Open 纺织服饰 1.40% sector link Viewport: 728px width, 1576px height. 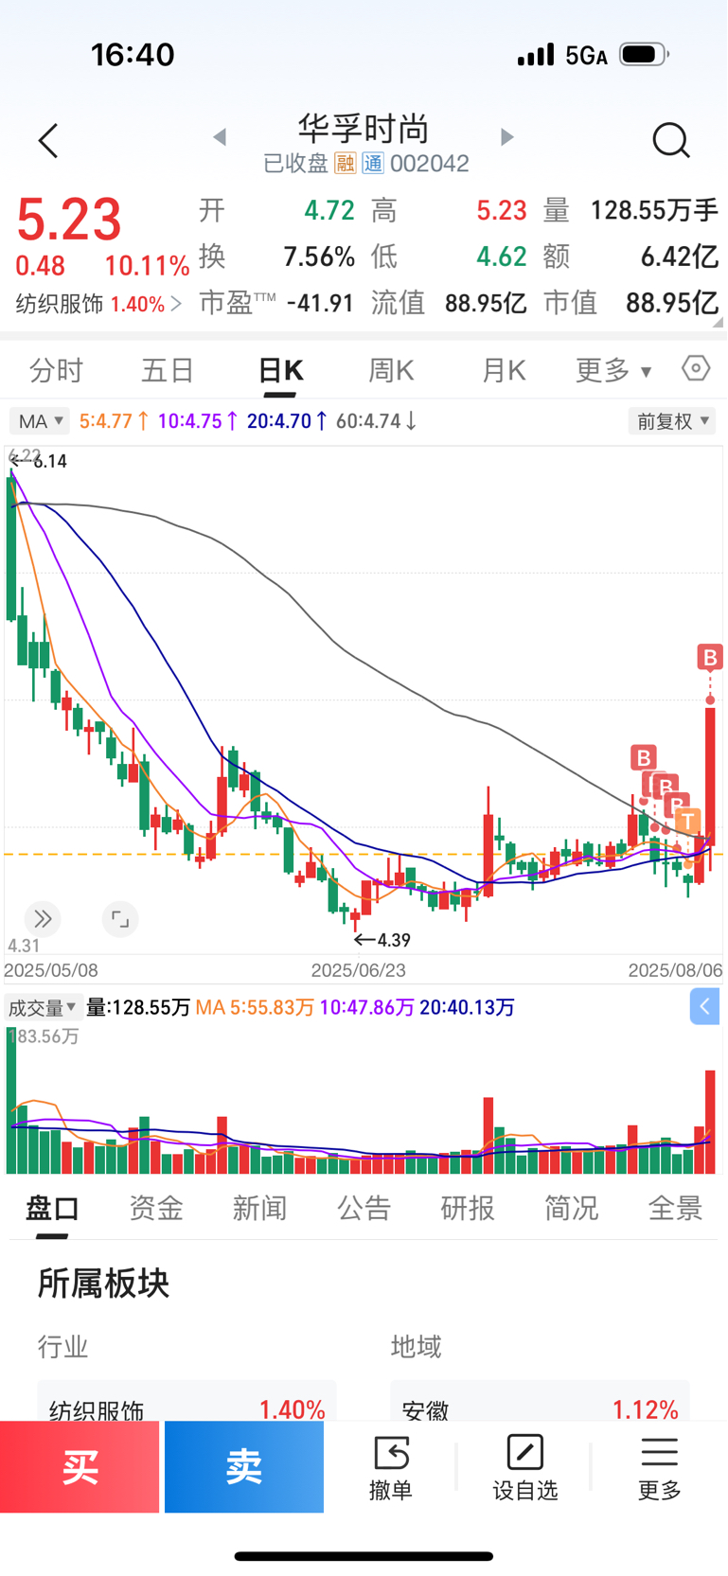(98, 304)
